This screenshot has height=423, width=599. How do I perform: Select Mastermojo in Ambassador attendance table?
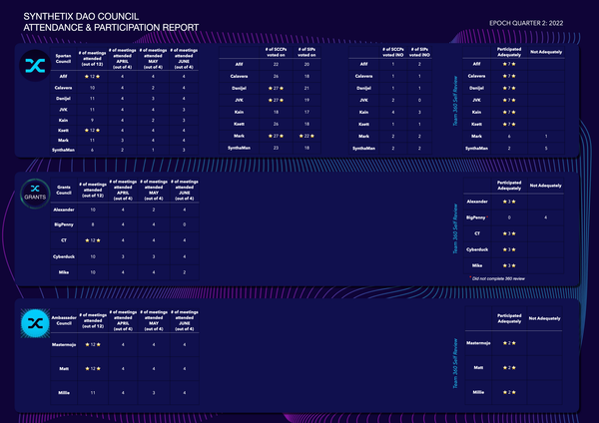(64, 344)
